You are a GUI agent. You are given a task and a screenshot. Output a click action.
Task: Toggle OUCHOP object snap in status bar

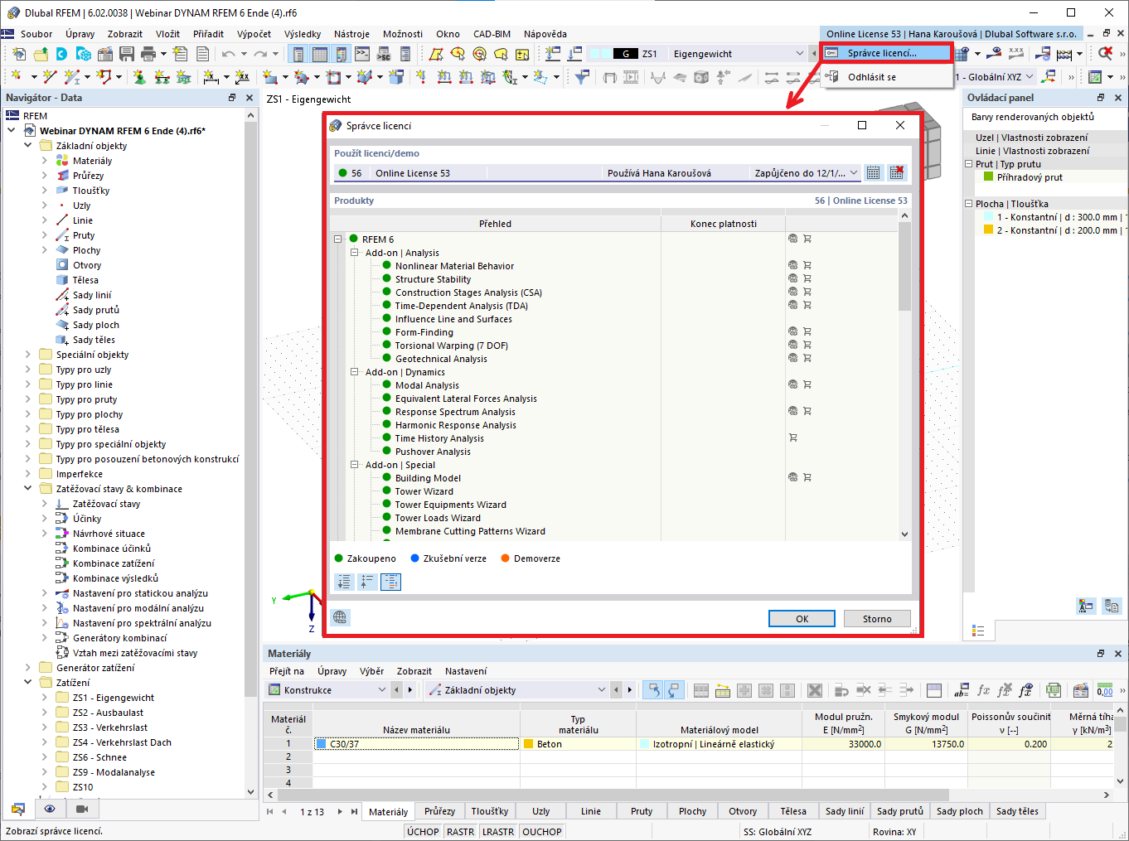point(542,832)
